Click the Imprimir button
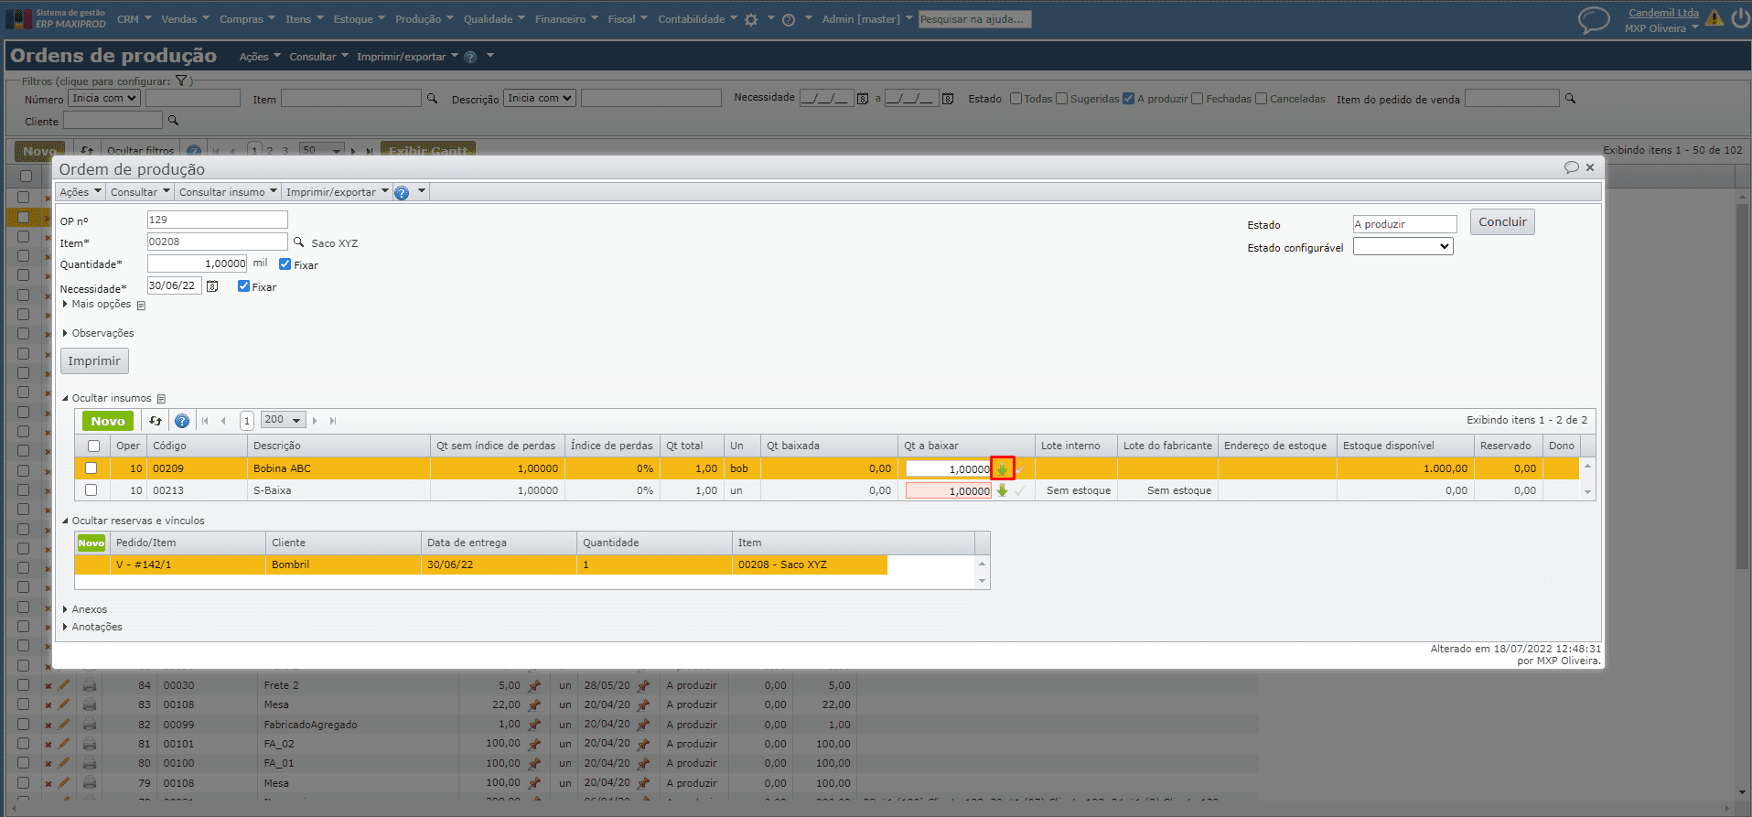Screen dimensions: 1752x817 tap(94, 360)
